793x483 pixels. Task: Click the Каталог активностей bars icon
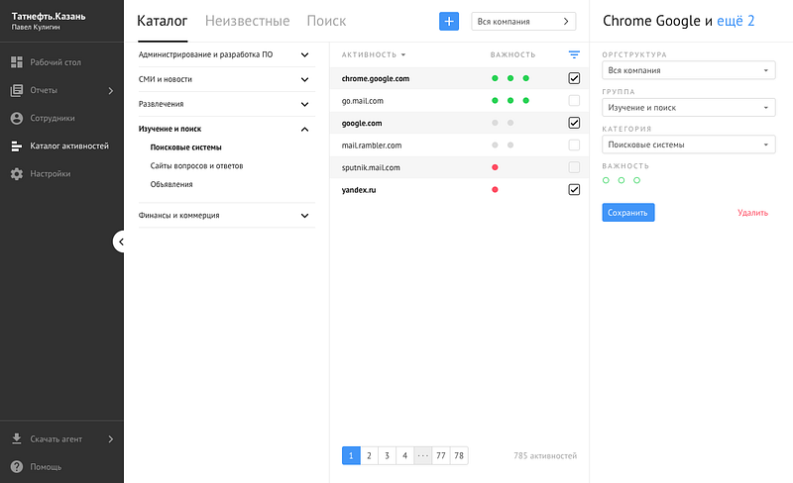pyautogui.click(x=17, y=146)
